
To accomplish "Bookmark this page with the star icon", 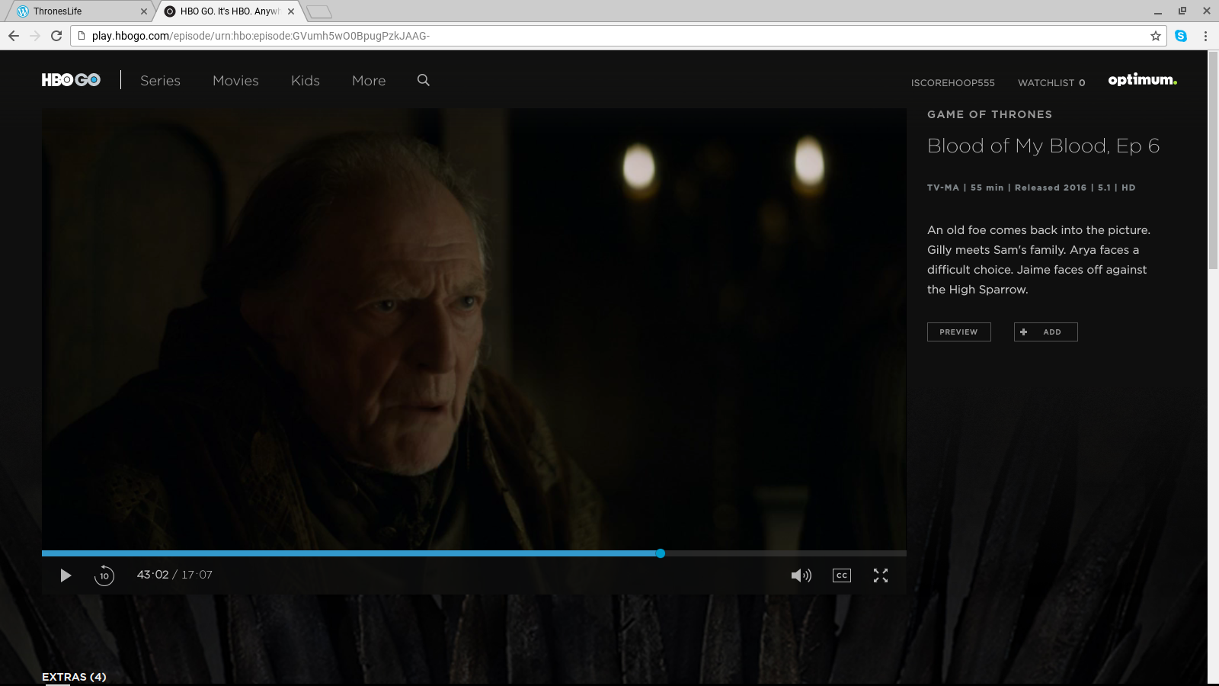I will 1155,36.
